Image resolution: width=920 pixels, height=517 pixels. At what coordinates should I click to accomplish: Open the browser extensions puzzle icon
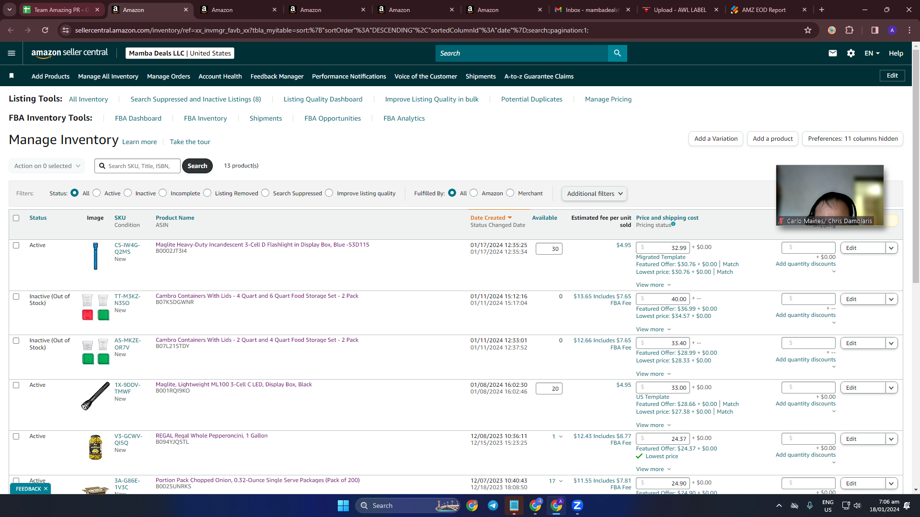tap(850, 30)
